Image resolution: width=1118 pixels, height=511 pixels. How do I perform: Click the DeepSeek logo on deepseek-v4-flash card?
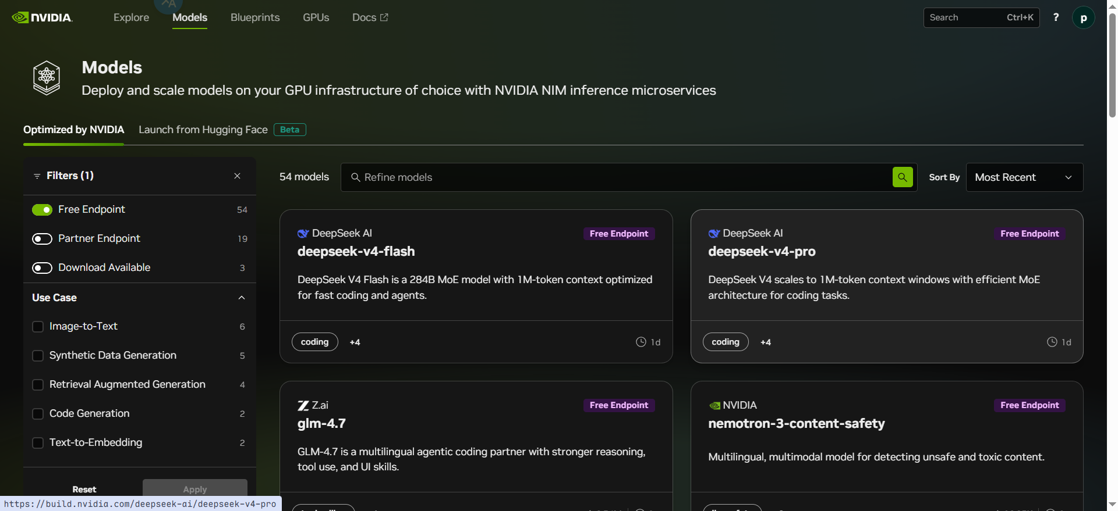coord(303,233)
